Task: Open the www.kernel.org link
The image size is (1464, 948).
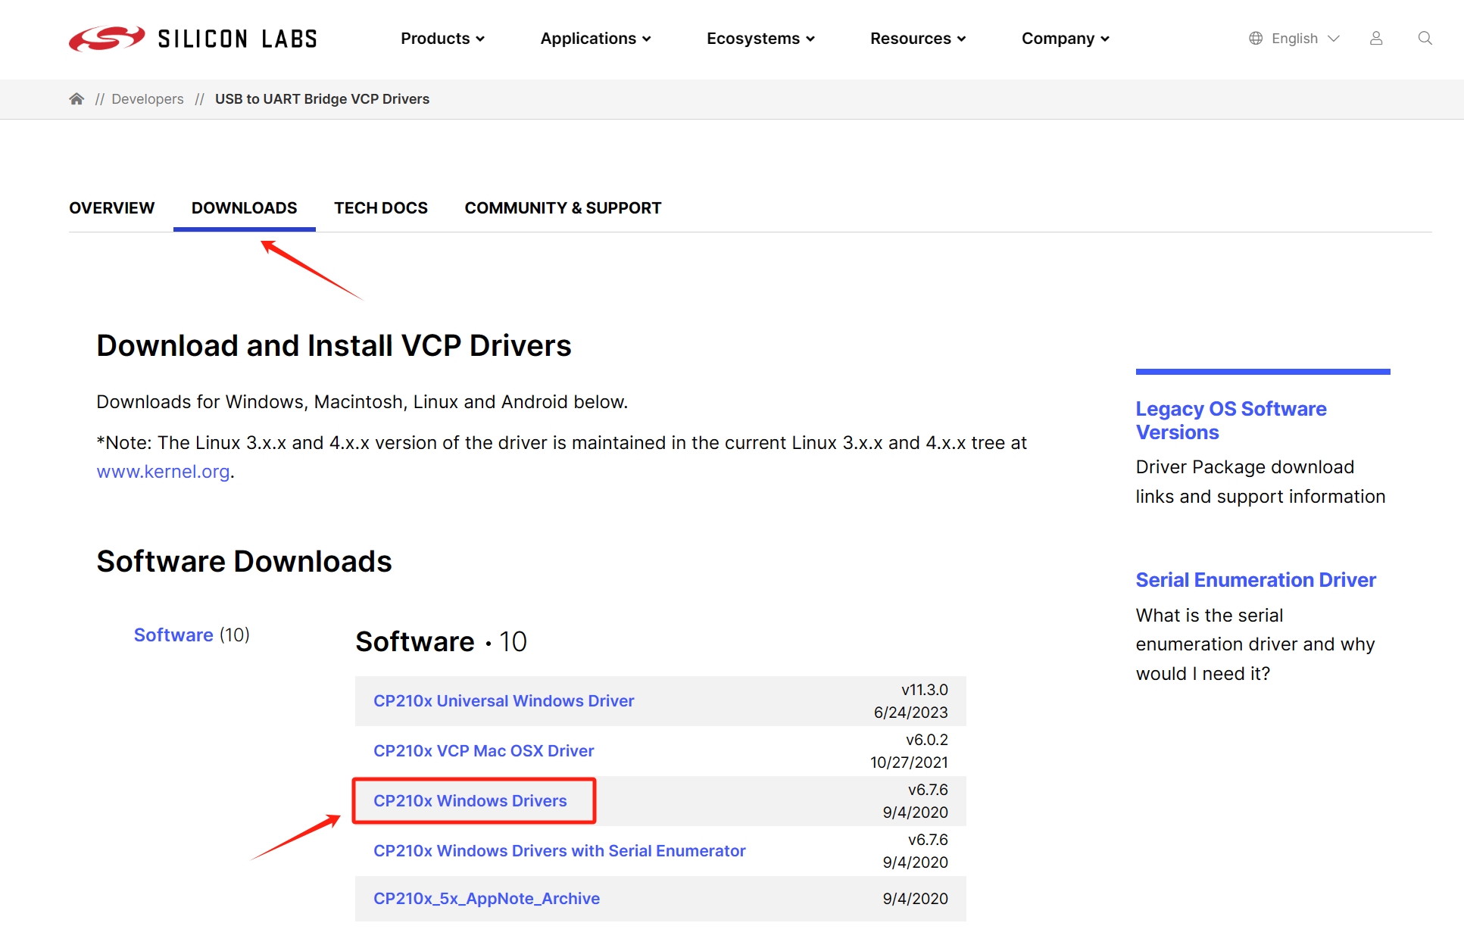Action: click(163, 472)
